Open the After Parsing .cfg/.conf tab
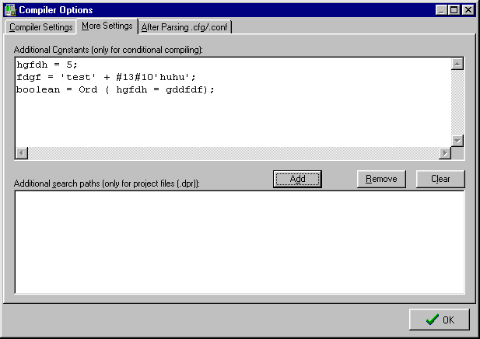The height and width of the screenshot is (339, 480). pos(185,27)
